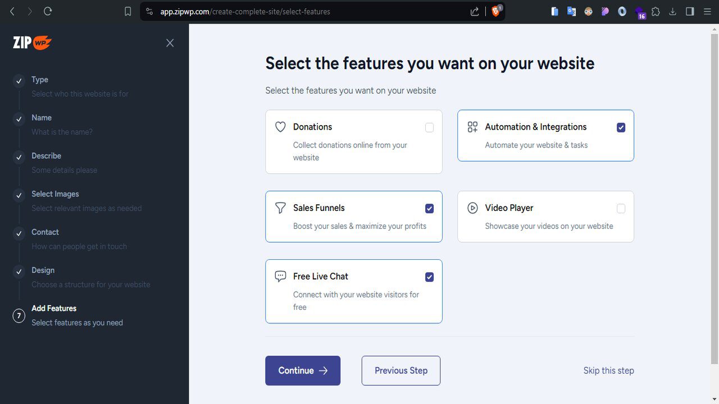719x404 pixels.
Task: Reload the page
Action: click(x=48, y=11)
